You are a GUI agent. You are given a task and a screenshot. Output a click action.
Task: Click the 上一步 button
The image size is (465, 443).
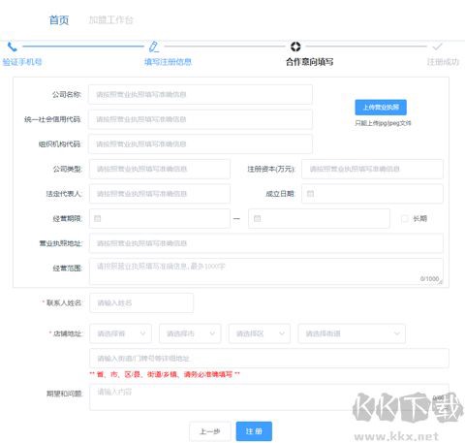click(210, 431)
